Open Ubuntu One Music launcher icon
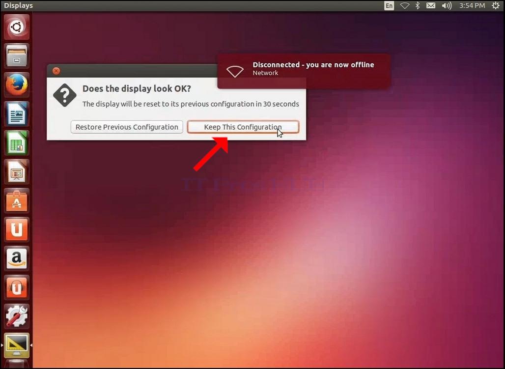Screen dimensions: 505x369 pos(17,287)
